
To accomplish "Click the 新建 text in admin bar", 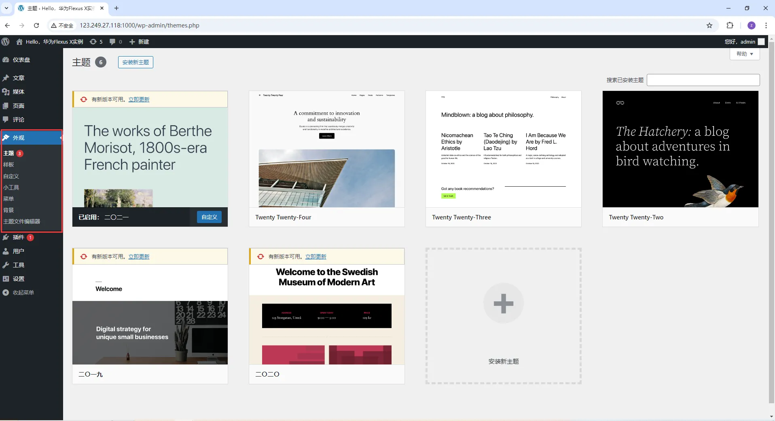I will [x=144, y=42].
